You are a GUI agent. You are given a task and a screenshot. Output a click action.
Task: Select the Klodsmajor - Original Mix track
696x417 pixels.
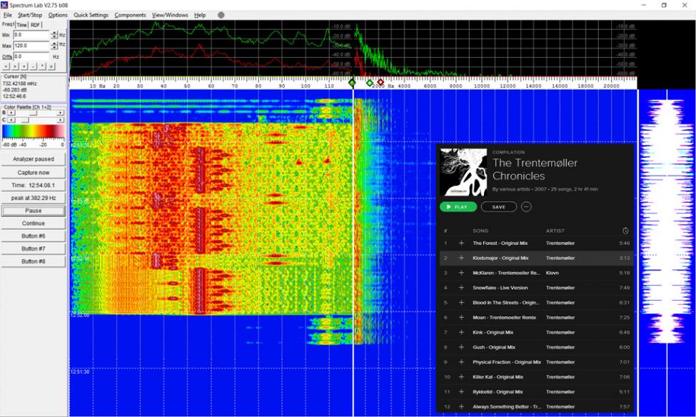pos(500,258)
